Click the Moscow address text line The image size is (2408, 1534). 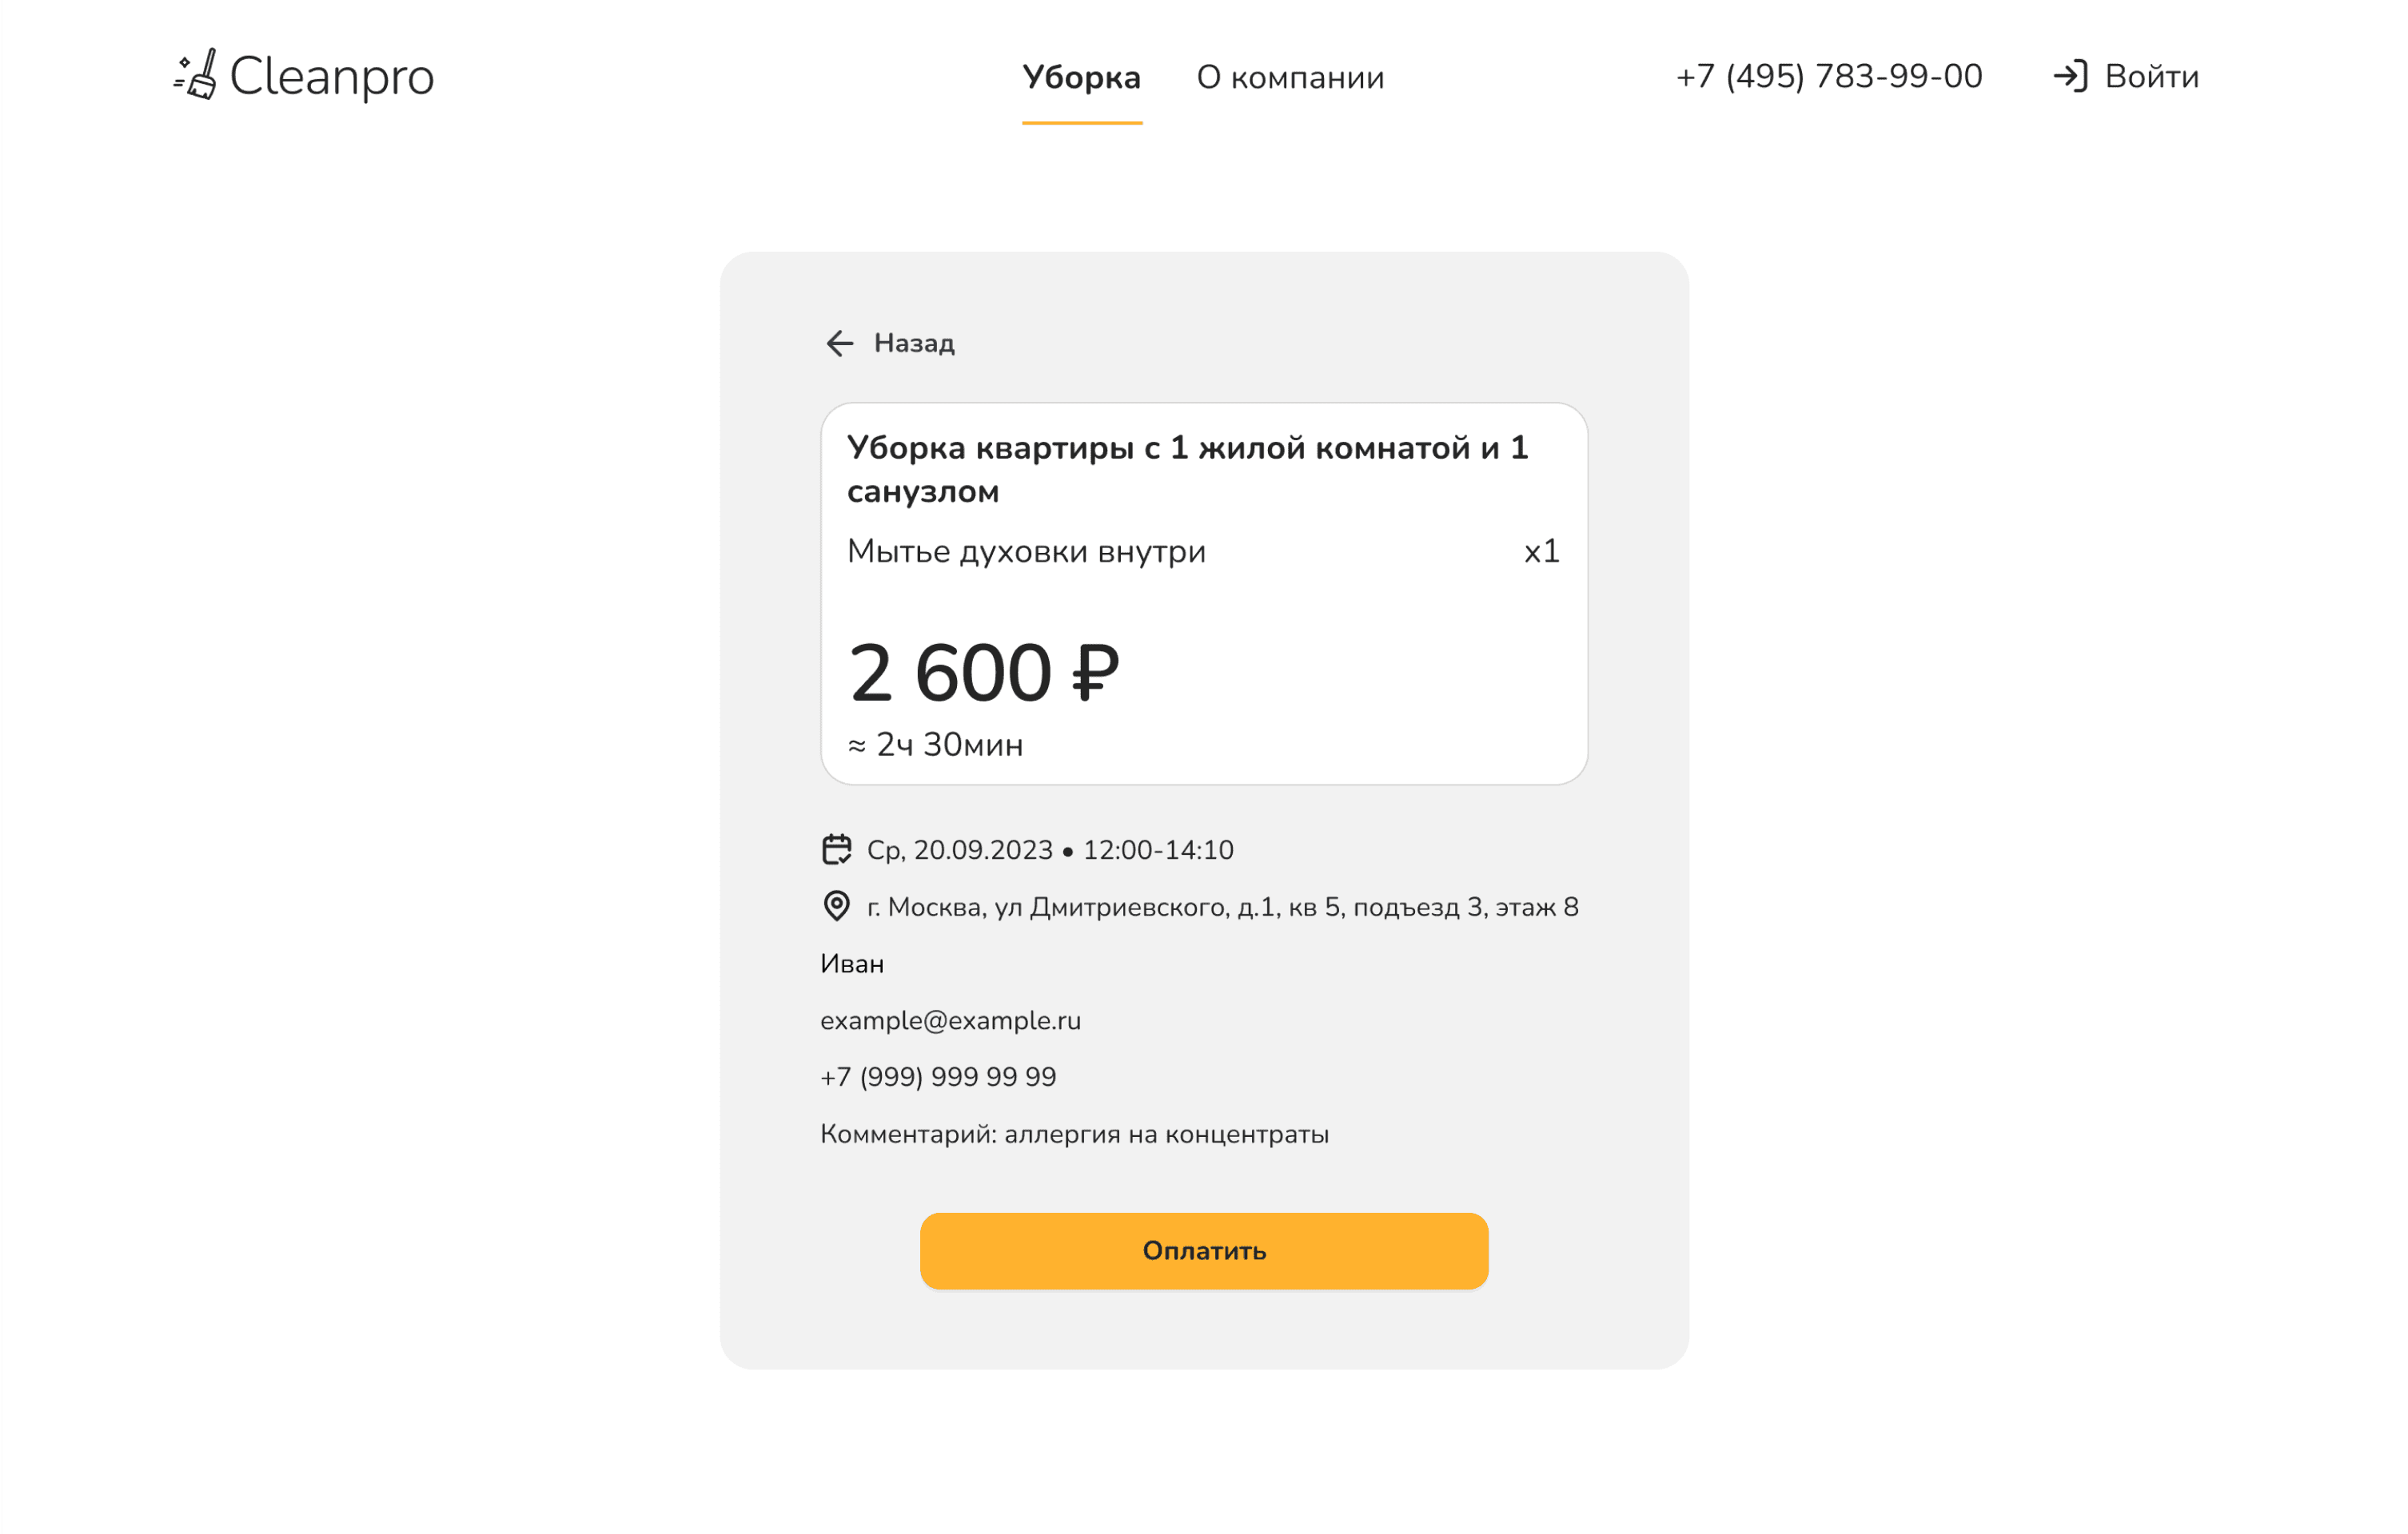tap(1222, 908)
